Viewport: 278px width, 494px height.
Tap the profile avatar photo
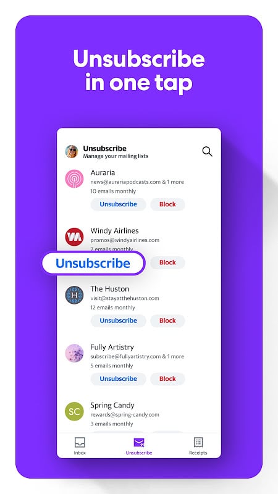pos(72,151)
